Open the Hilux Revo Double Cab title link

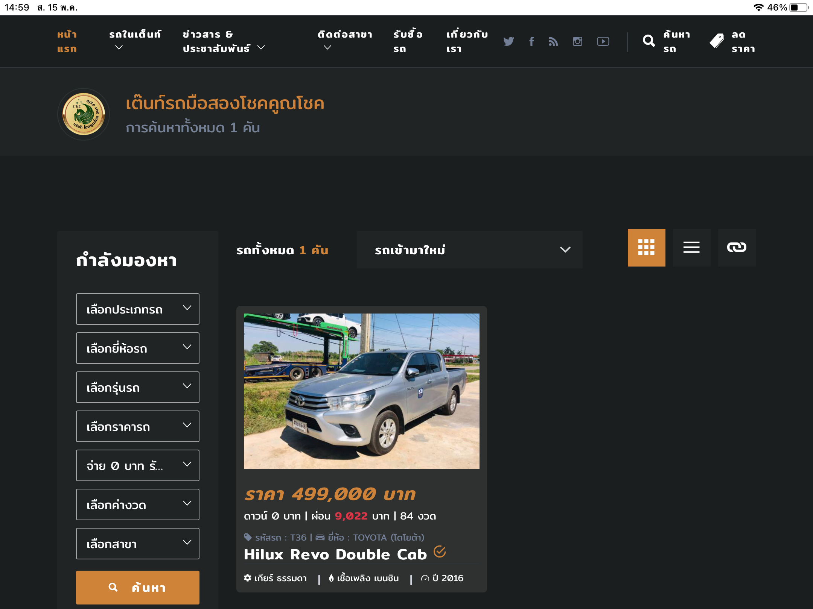click(x=335, y=554)
